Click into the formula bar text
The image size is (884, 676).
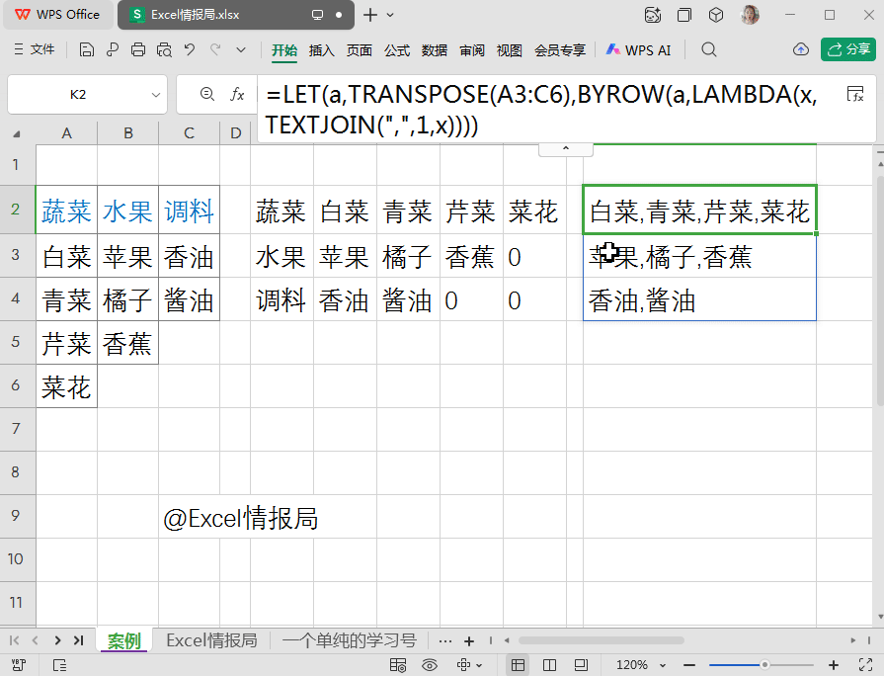[x=541, y=110]
